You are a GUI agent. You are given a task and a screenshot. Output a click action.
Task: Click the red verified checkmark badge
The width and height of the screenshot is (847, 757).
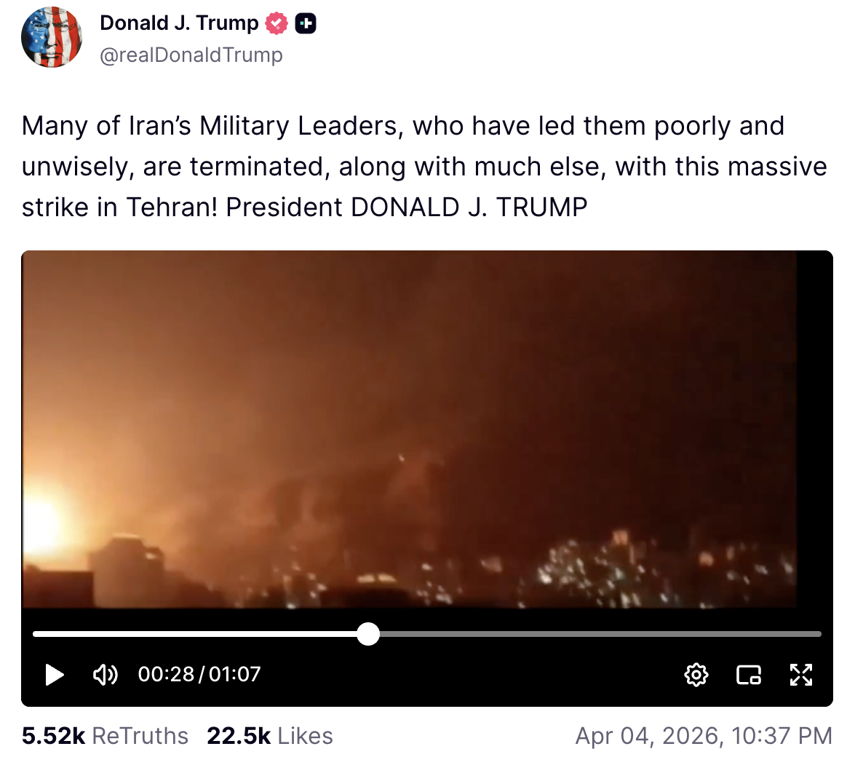tap(277, 24)
